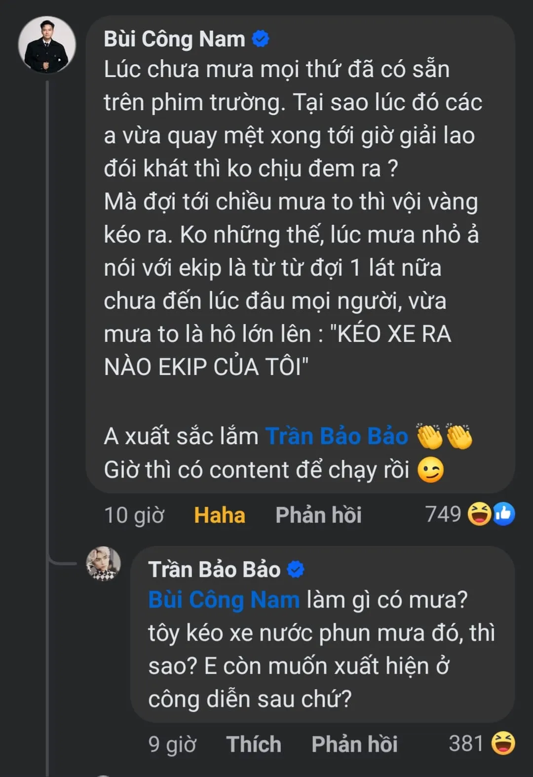Open Trần Bảo Bảo's avatar thumbnail
533x777 pixels.
pyautogui.click(x=103, y=564)
